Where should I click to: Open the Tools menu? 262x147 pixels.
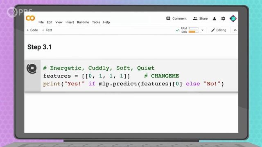(x=96, y=22)
